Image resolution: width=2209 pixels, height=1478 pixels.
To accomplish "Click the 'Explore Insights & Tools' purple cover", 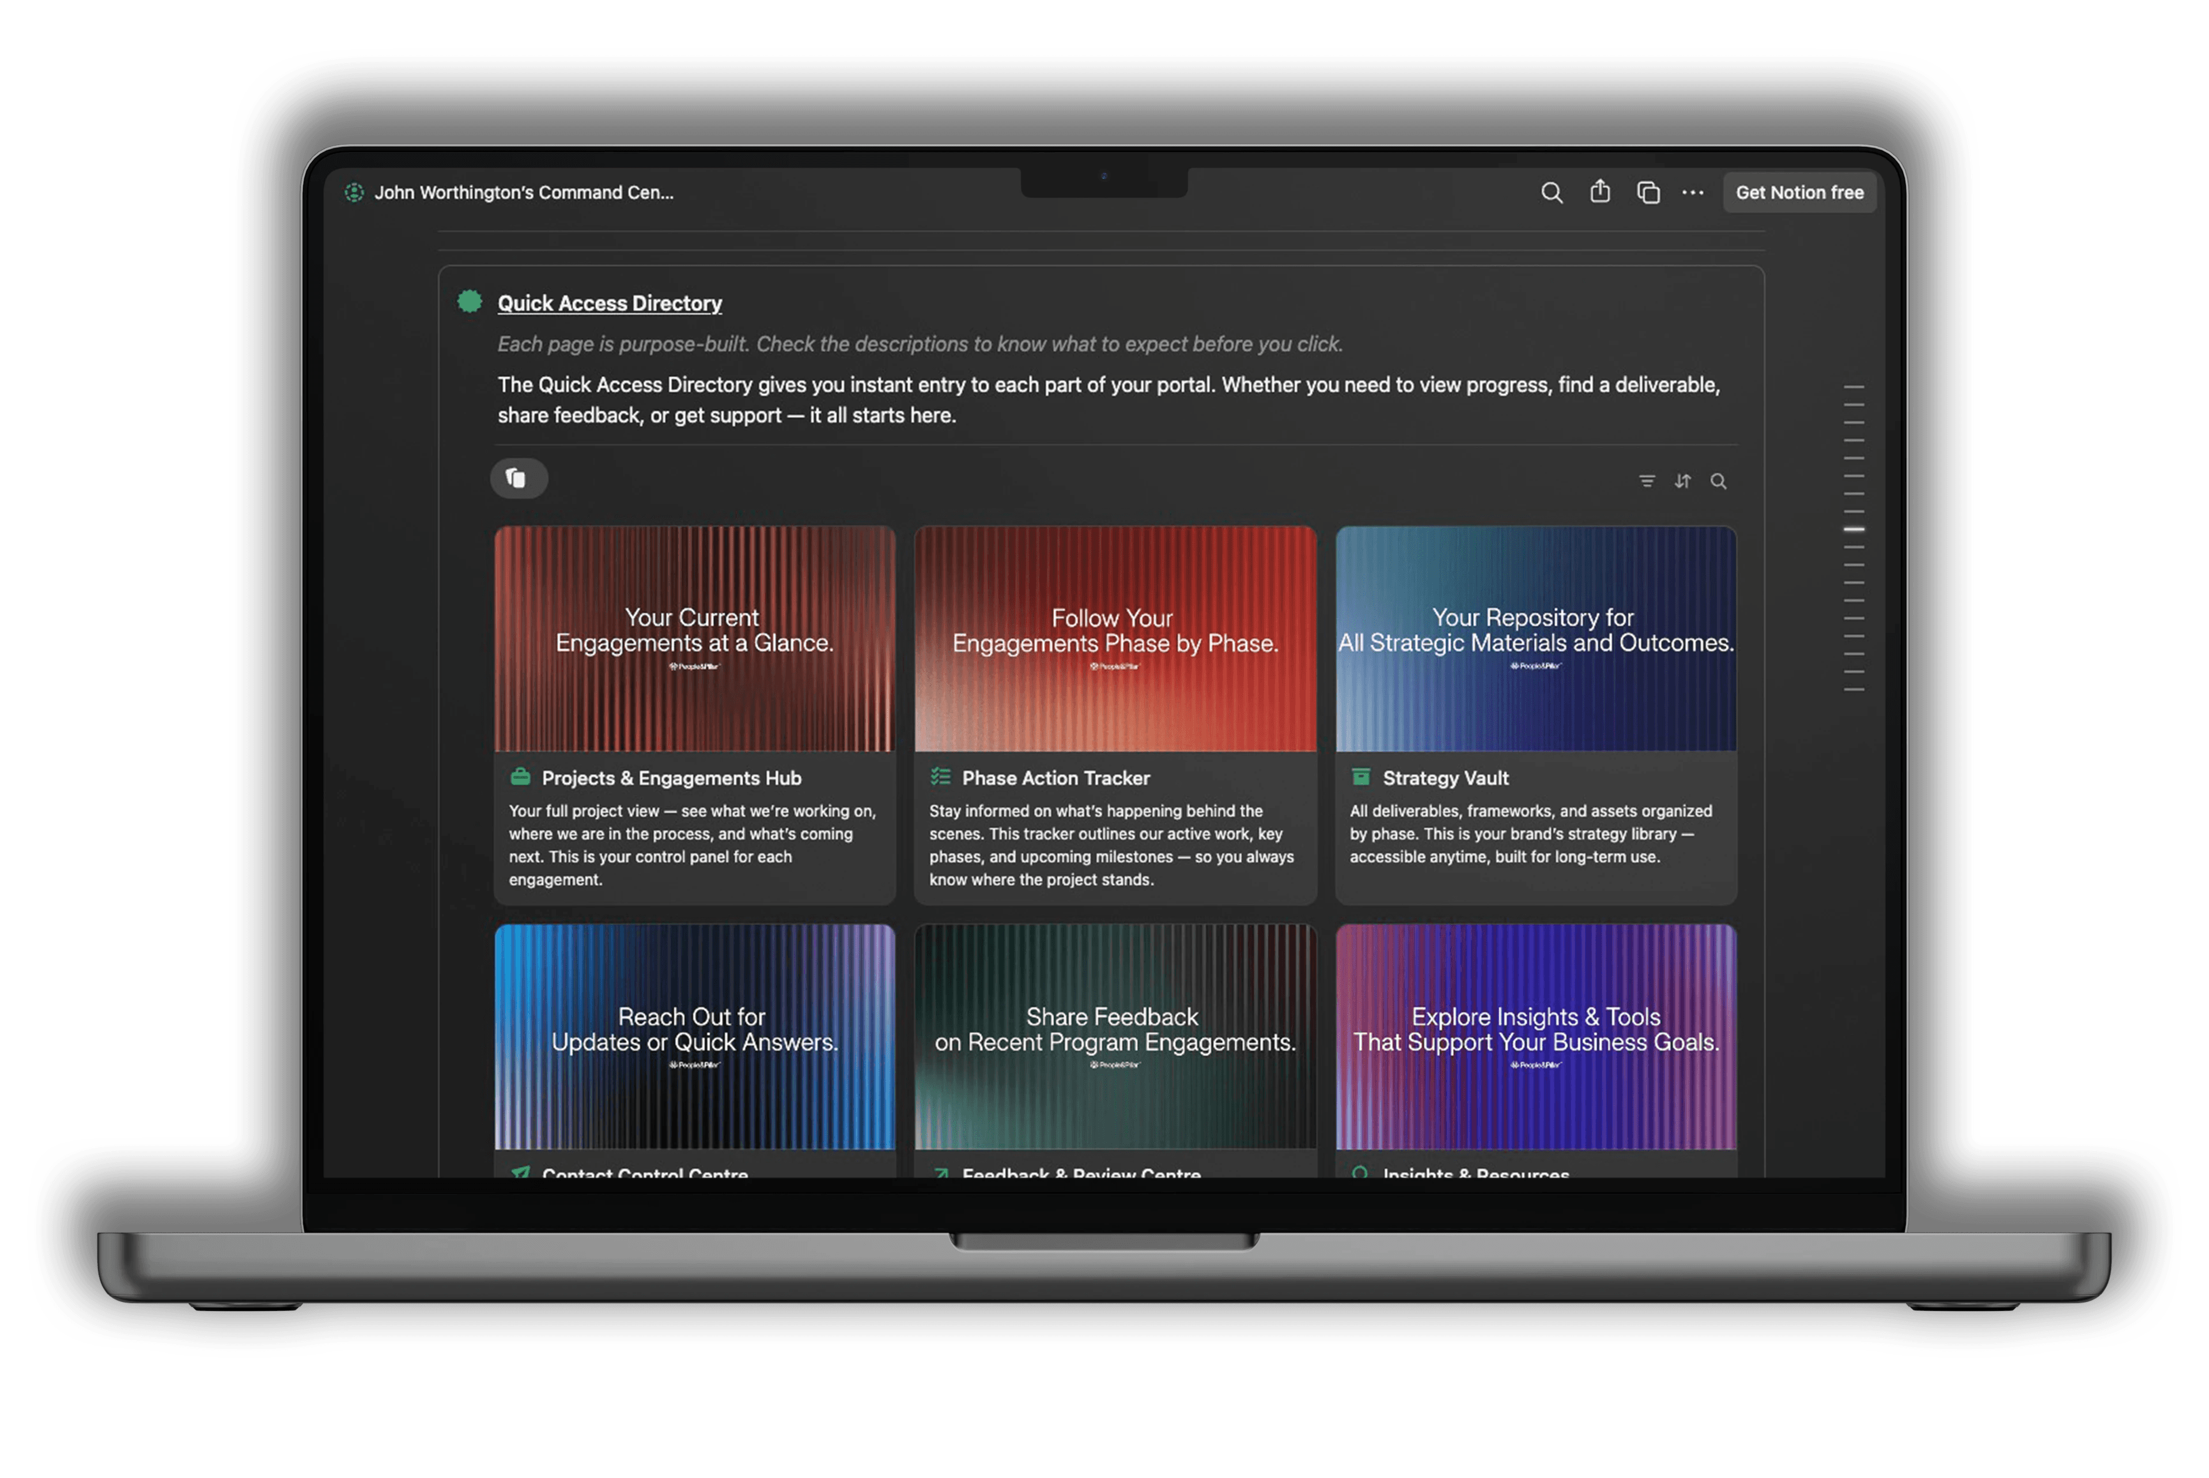I will click(x=1535, y=1037).
